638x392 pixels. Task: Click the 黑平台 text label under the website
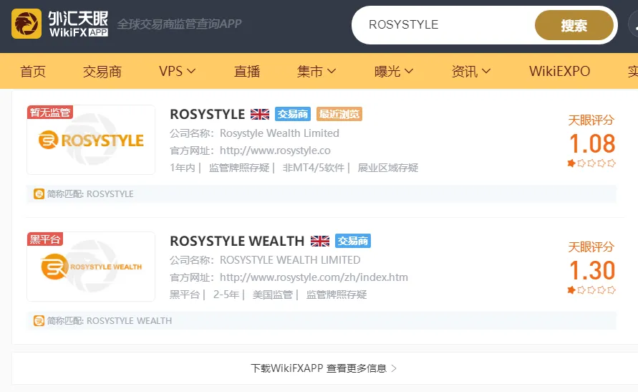(x=185, y=295)
